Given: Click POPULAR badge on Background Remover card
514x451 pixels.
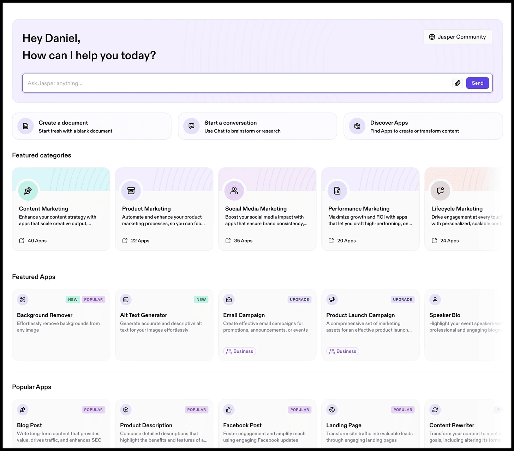Looking at the screenshot, I should coord(94,299).
